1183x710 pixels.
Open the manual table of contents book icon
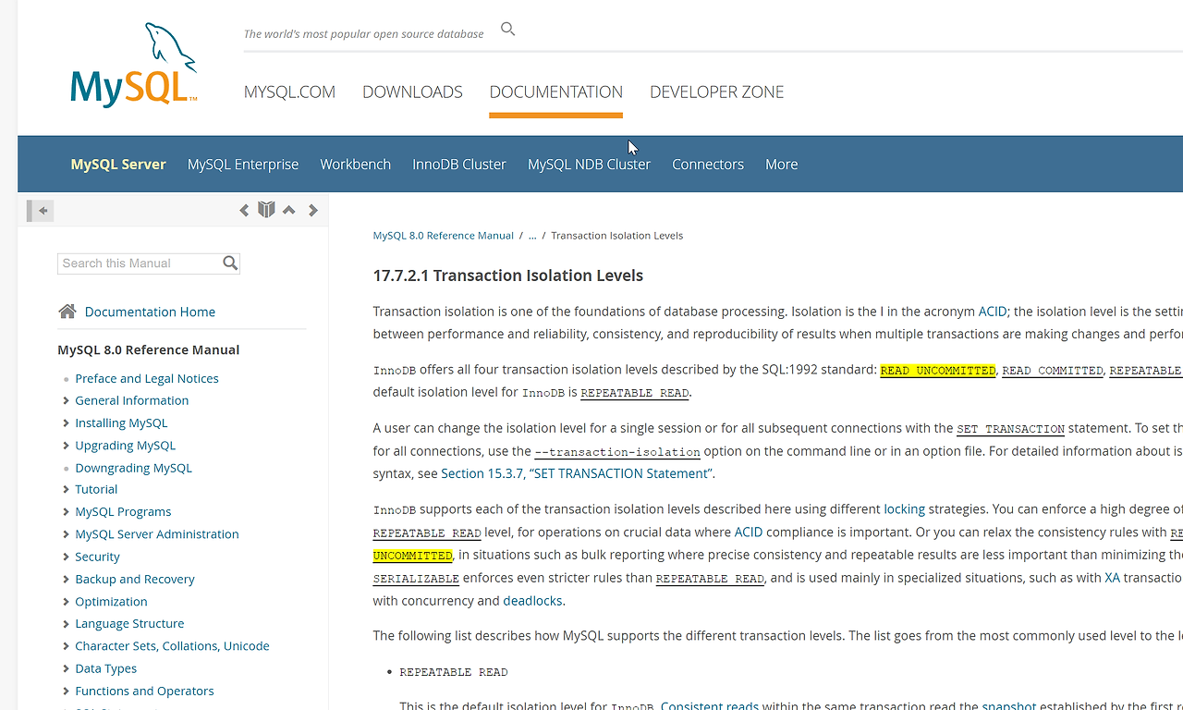266,210
